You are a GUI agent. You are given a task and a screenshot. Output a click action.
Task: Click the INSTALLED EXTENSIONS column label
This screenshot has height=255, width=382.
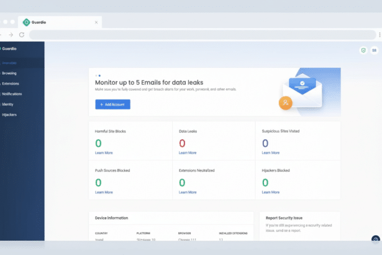[x=233, y=233]
